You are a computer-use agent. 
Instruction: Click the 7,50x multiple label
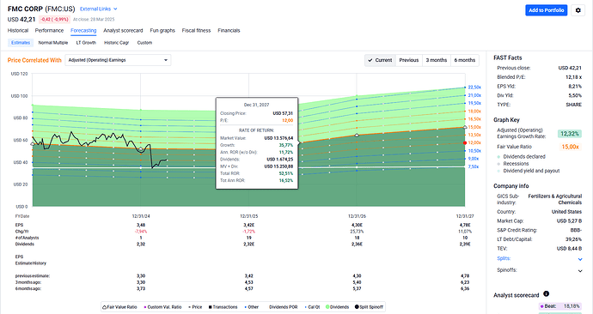(x=474, y=166)
